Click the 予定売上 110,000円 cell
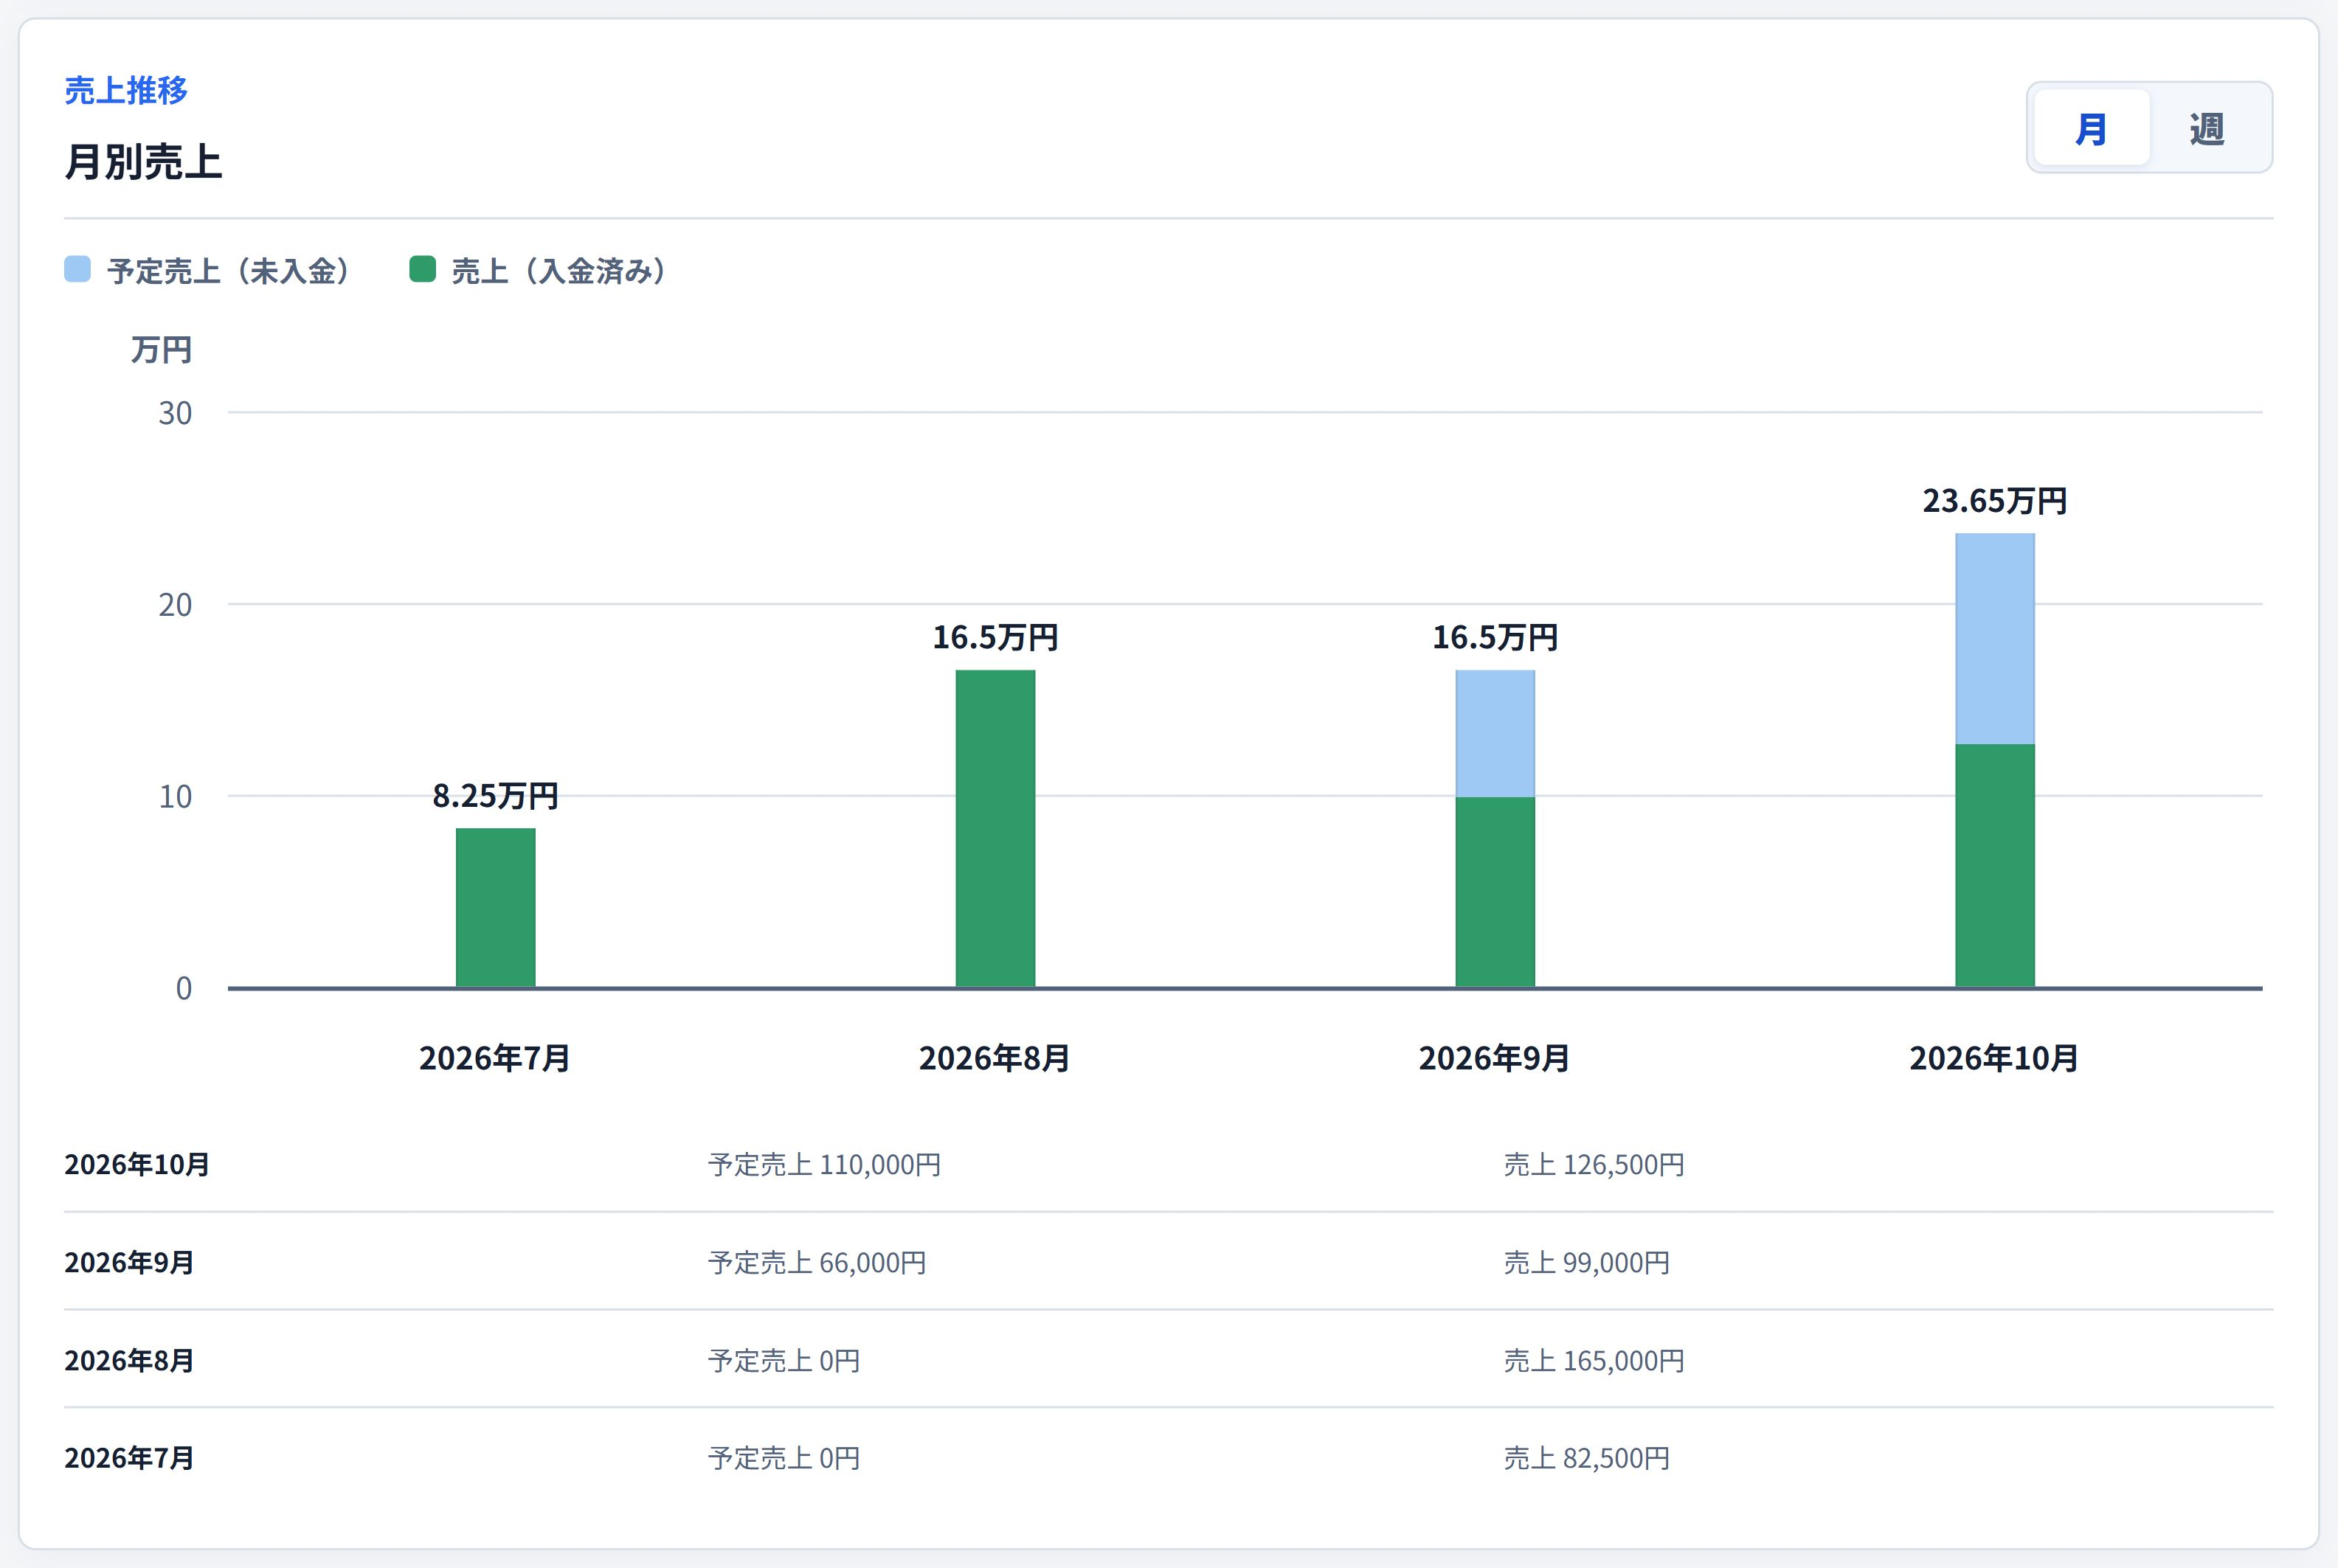The width and height of the screenshot is (2338, 1568). point(824,1165)
